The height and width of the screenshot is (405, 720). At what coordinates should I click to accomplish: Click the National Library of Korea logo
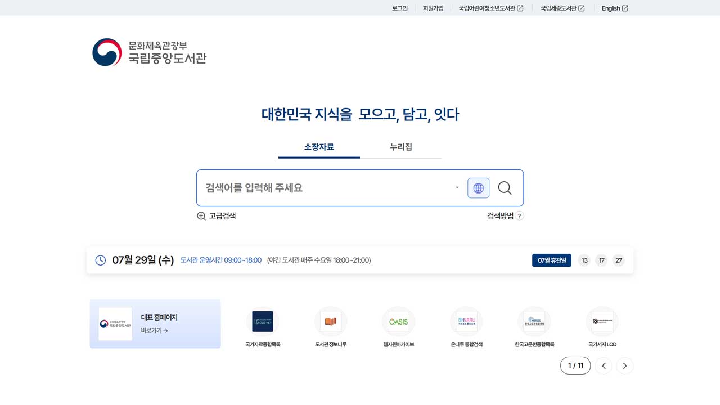click(x=149, y=52)
